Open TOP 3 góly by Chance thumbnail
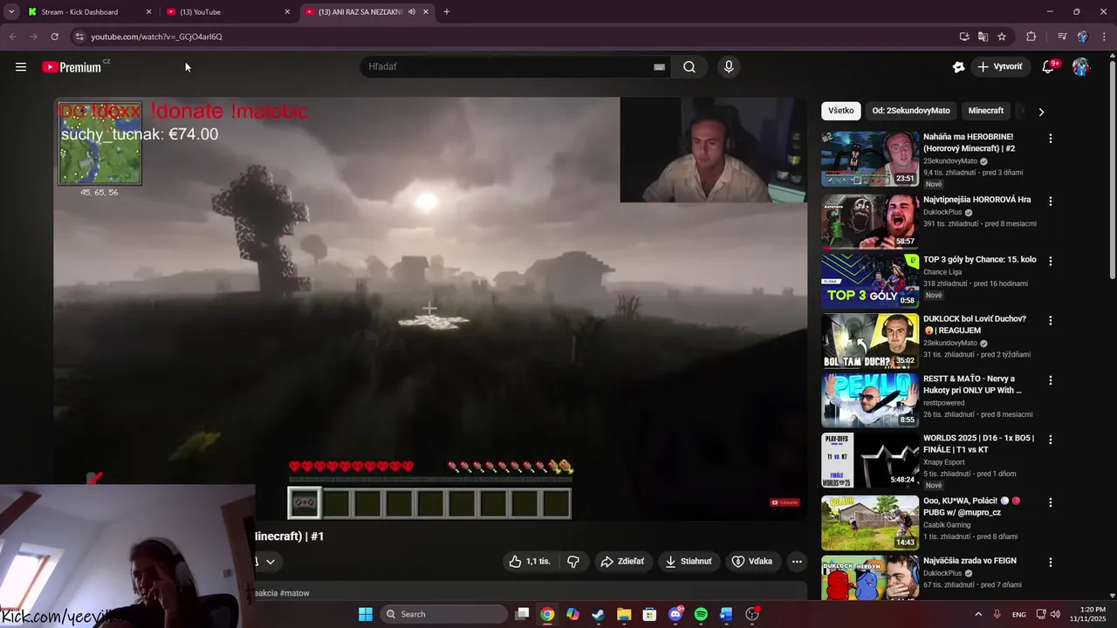 click(870, 280)
